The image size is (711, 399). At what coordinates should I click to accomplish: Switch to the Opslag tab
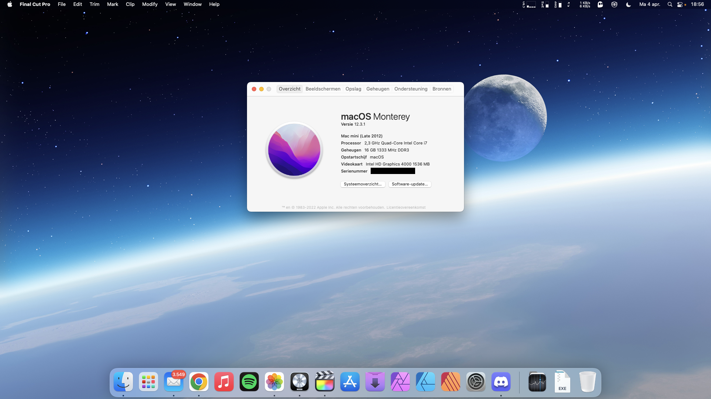click(353, 89)
